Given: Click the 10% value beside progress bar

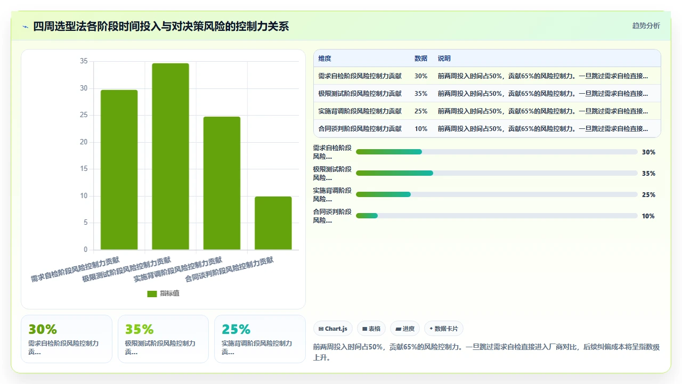Looking at the screenshot, I should pyautogui.click(x=648, y=216).
